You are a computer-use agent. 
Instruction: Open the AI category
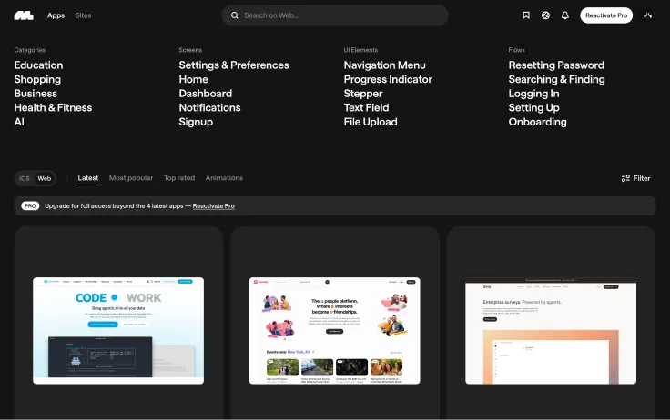coord(19,122)
